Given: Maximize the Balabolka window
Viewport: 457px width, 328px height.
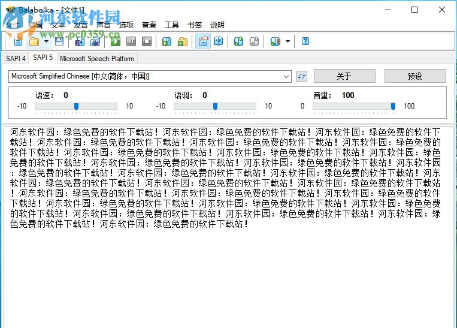Looking at the screenshot, I should [414, 10].
